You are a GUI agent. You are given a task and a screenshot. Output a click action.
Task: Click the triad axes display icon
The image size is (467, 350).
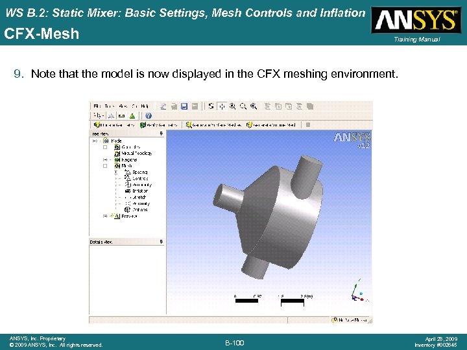(x=111, y=116)
